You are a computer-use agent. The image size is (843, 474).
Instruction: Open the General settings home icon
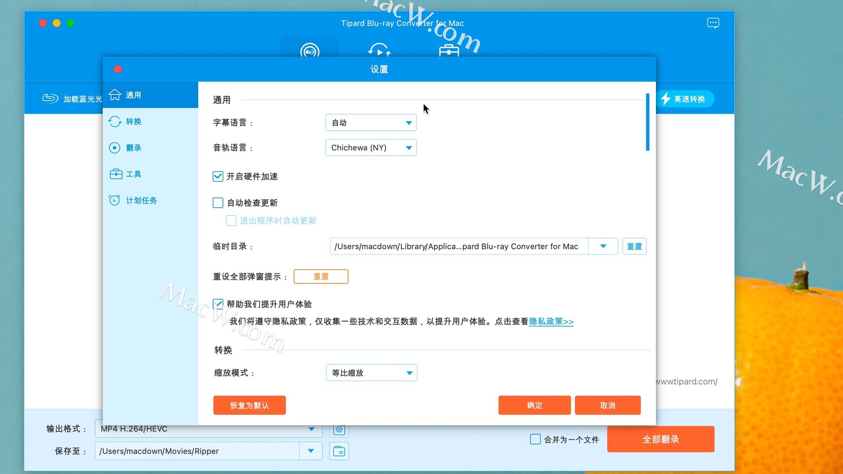click(x=115, y=95)
